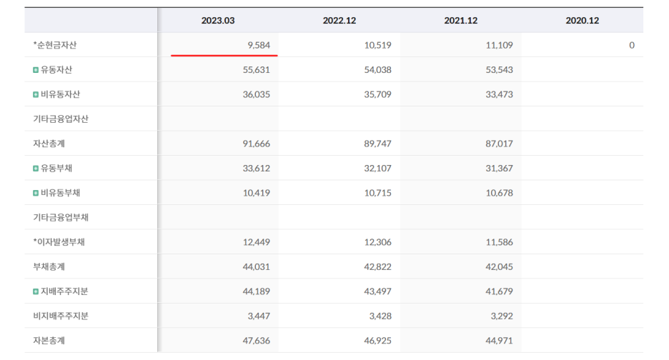Click the 2023.03 column header

pos(218,21)
